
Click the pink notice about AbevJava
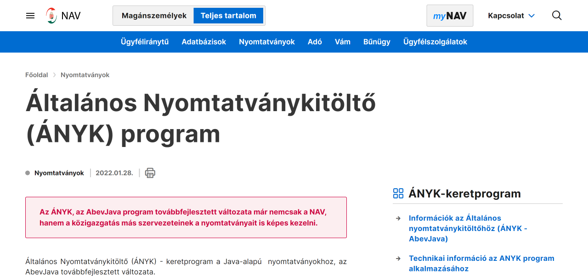(x=186, y=218)
